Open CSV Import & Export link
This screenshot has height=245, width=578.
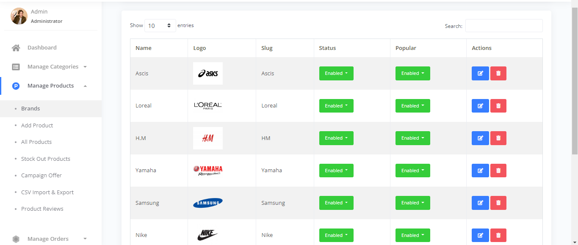click(47, 193)
